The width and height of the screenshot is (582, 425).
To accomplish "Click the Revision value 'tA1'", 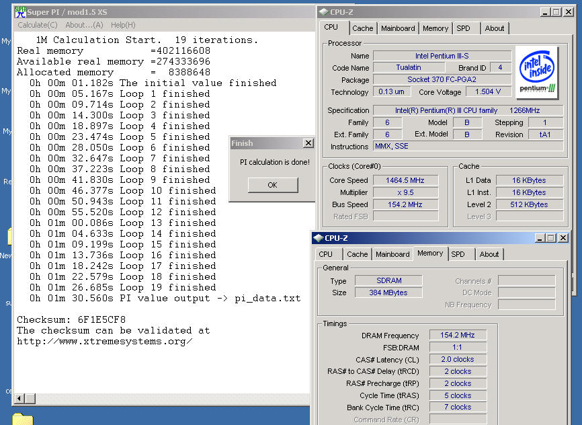I will 545,134.
